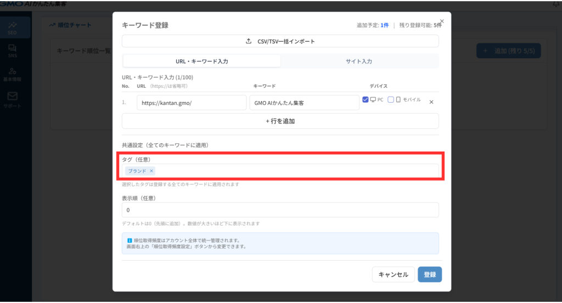Click the notification bell icon

click(x=557, y=4)
